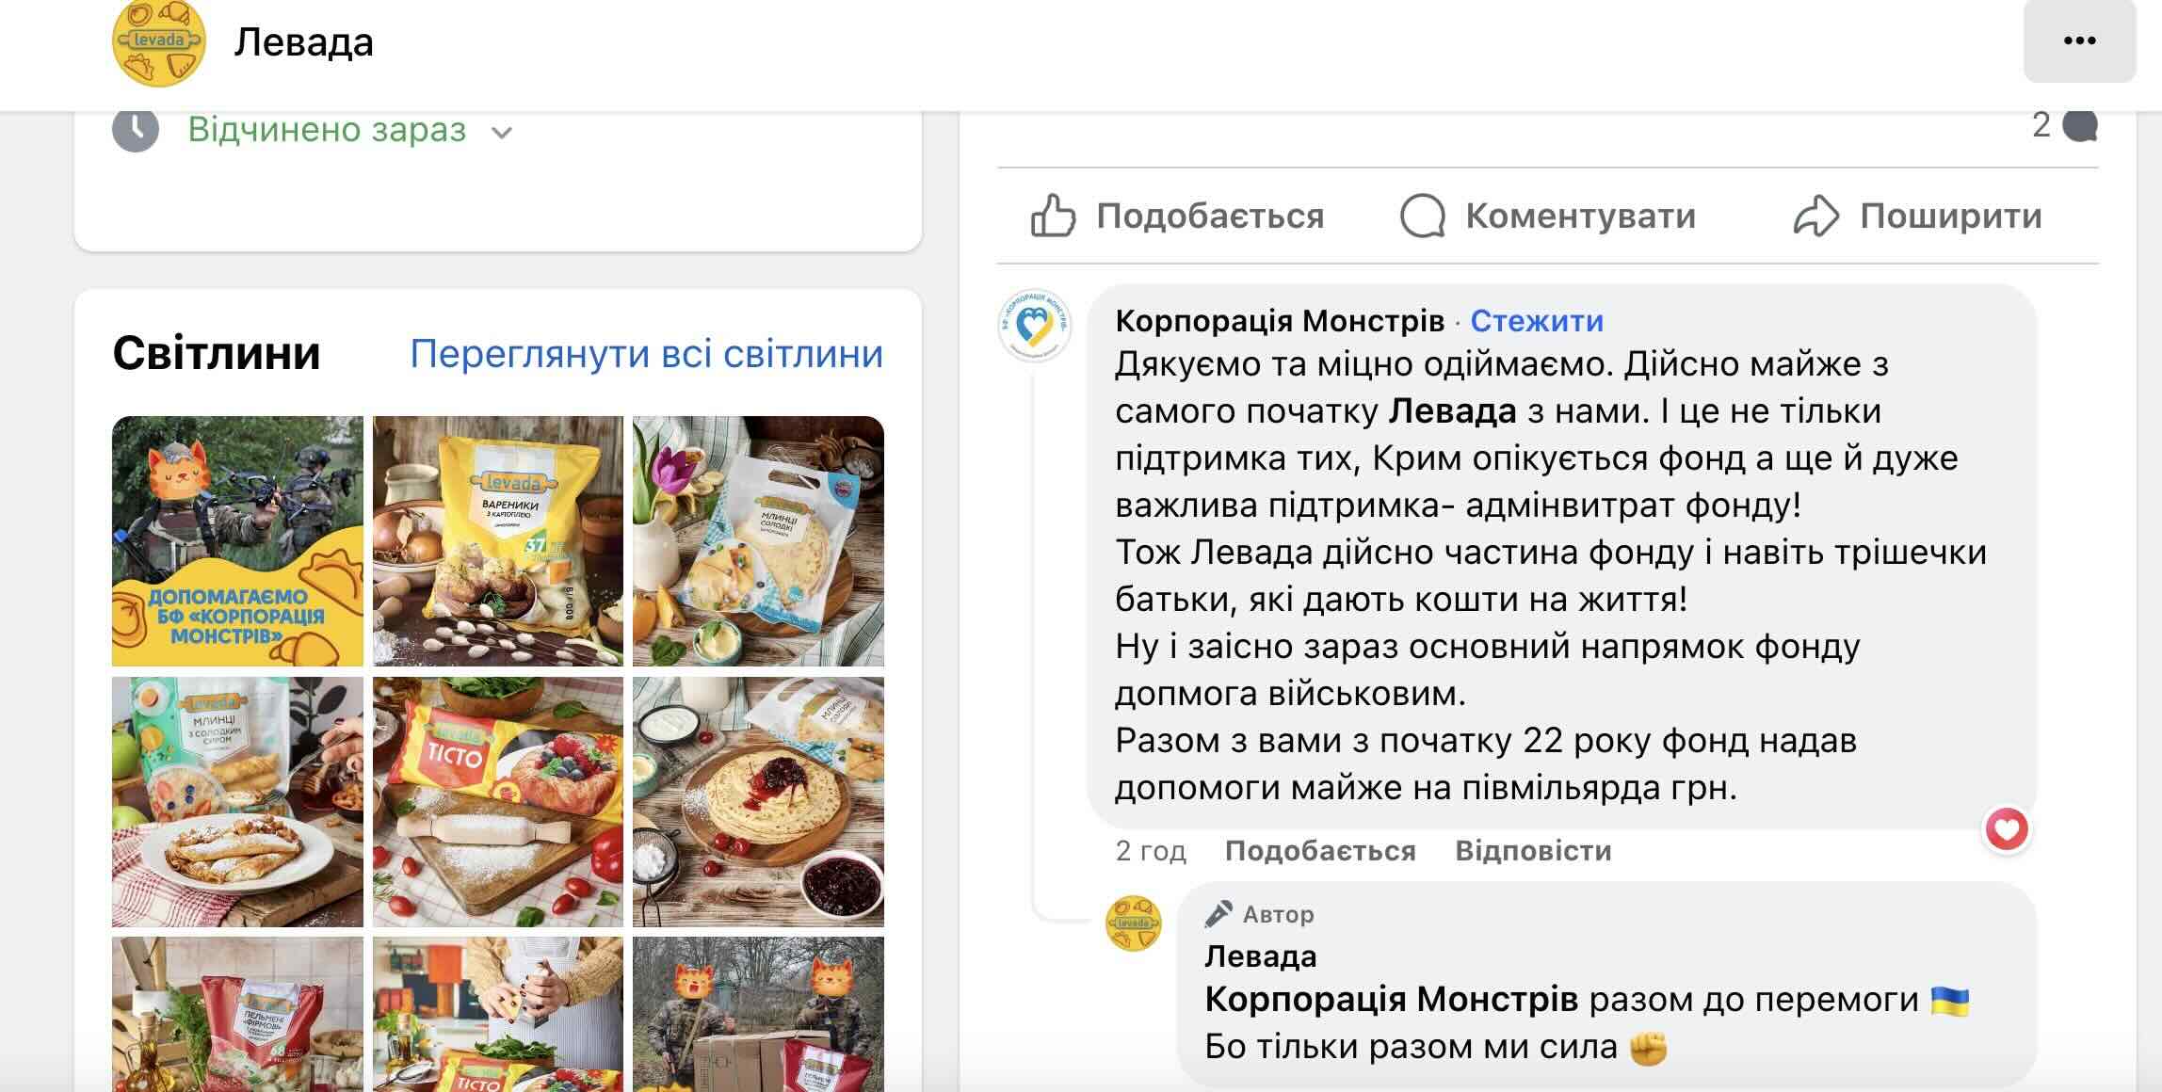Click the Відчинено зараз opening hours text

327,129
